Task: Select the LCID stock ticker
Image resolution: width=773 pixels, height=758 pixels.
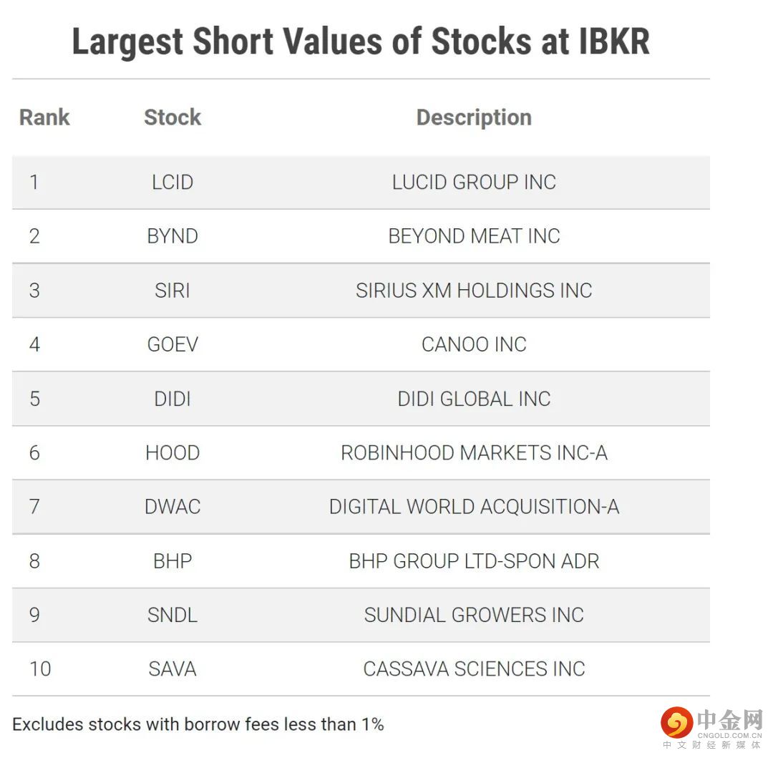Action: point(172,182)
